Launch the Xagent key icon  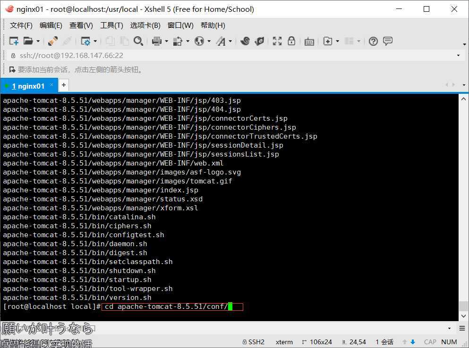tap(259, 41)
